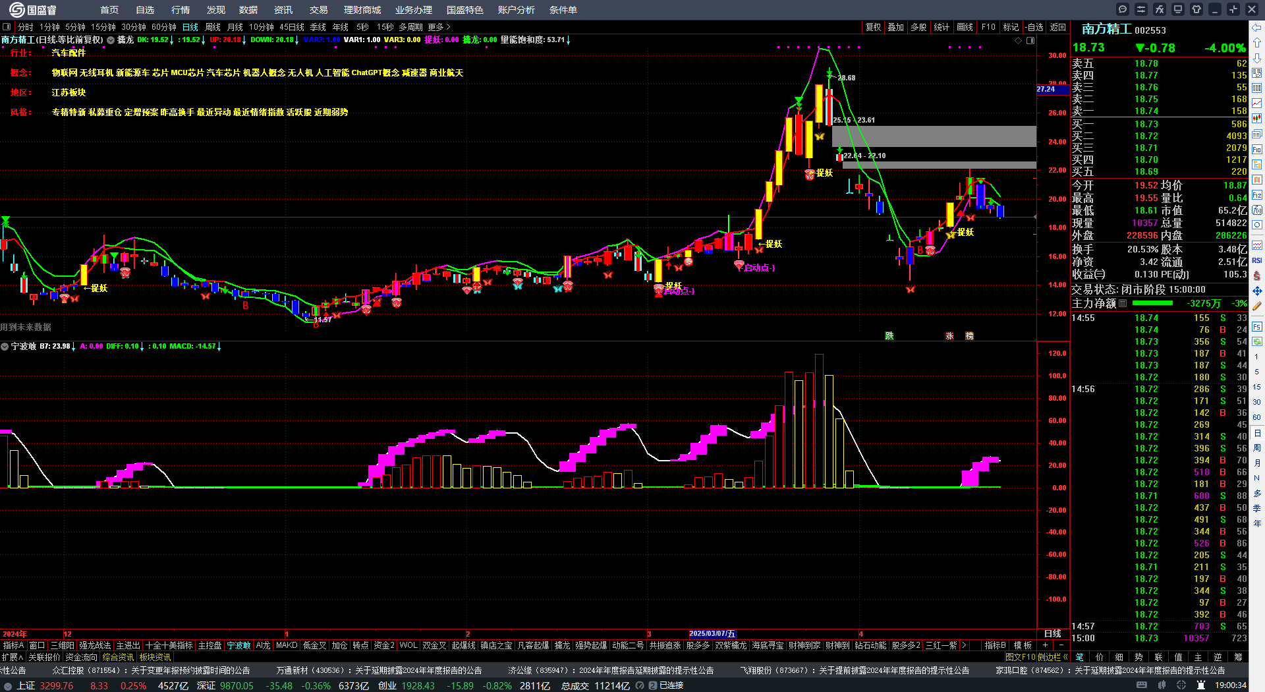Click the F10 button in chart toolbar
Image resolution: width=1265 pixels, height=692 pixels.
click(988, 27)
